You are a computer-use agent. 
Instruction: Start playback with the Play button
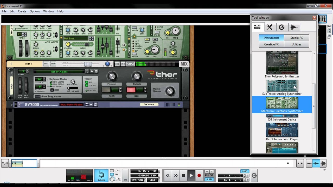191,175
